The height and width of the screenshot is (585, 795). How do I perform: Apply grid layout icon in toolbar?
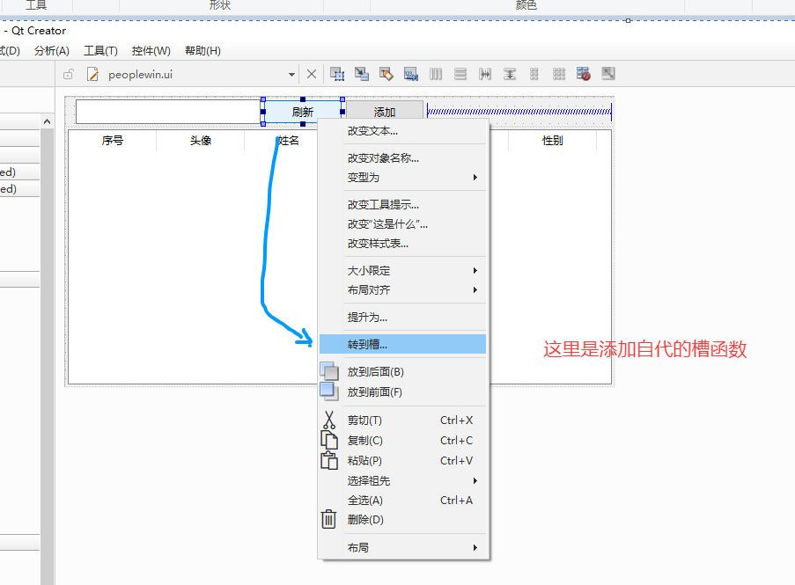click(x=559, y=74)
